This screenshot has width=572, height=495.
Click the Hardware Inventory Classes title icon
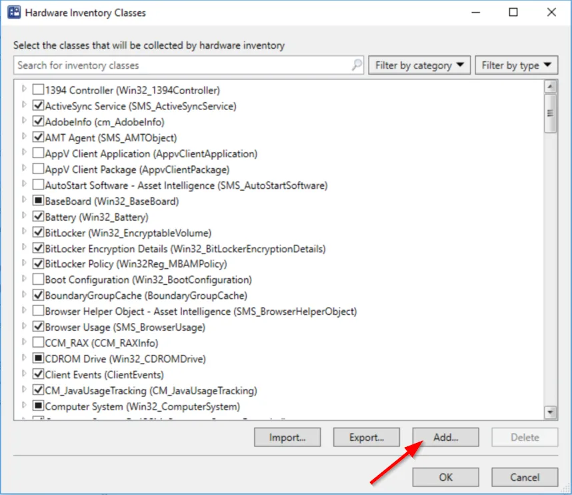pos(14,13)
